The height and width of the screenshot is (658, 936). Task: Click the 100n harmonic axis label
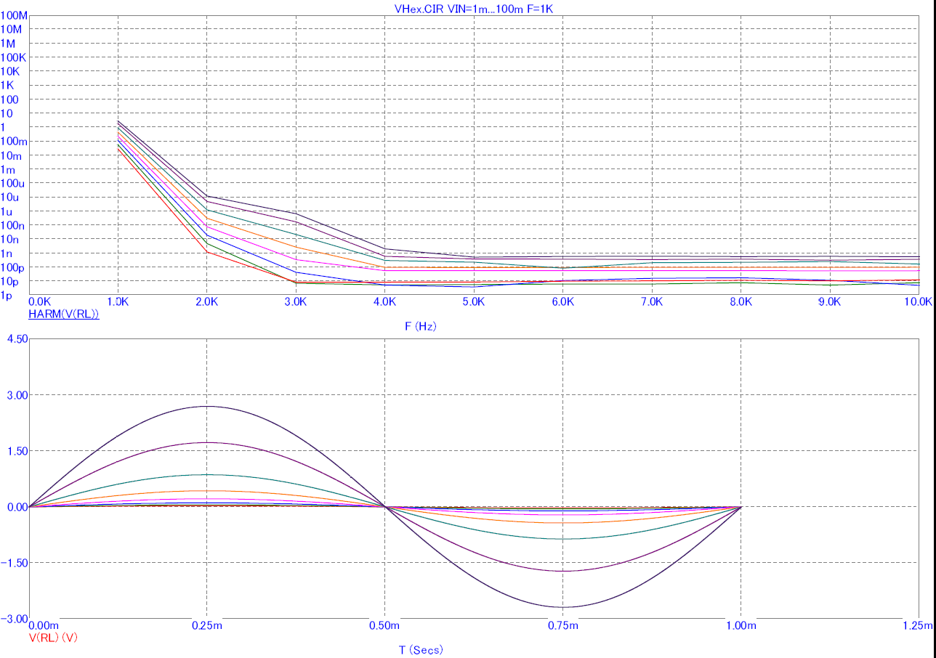pos(14,226)
